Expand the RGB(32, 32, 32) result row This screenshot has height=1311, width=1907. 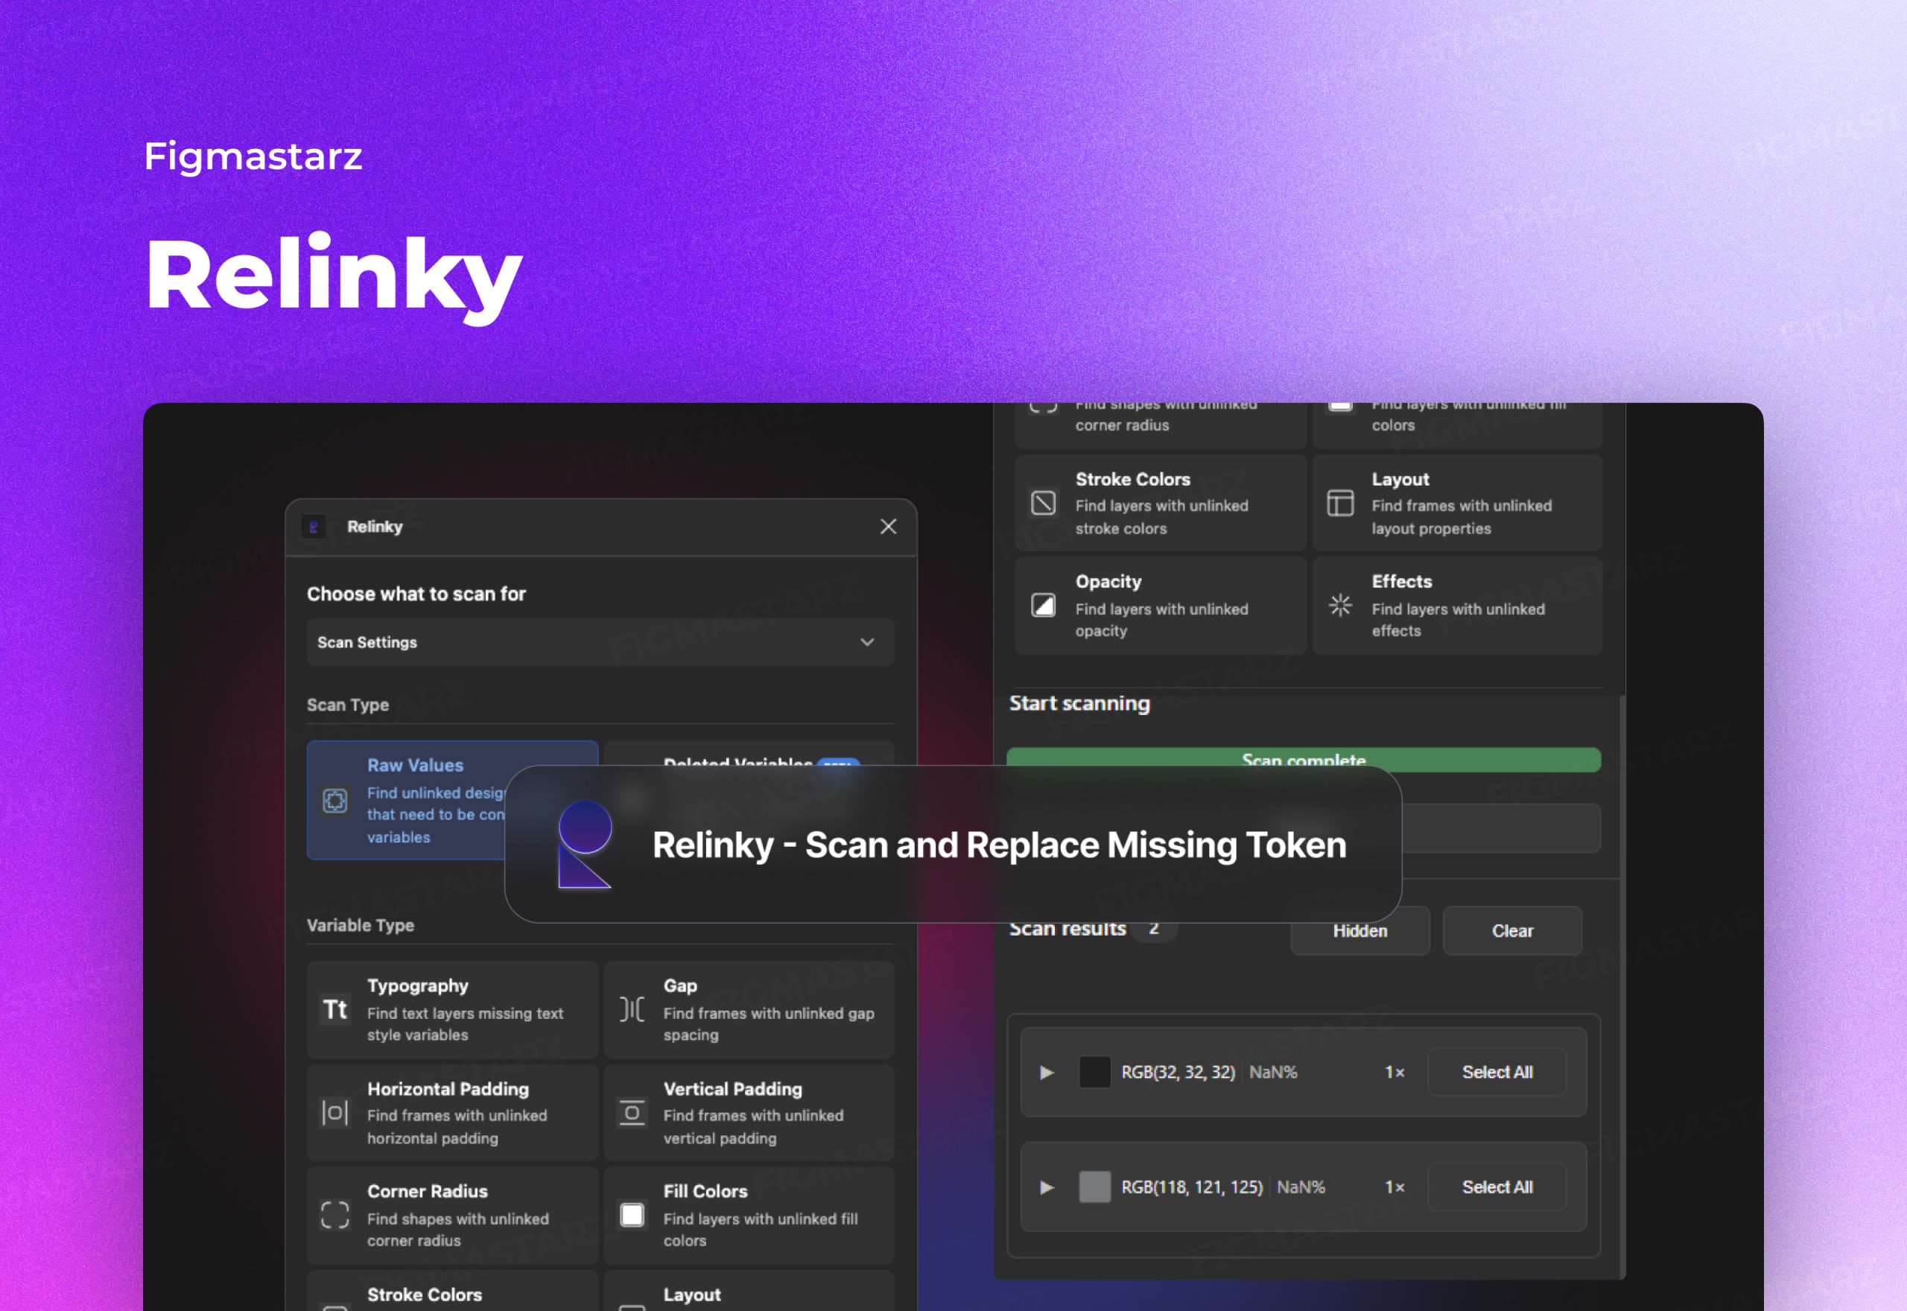pos(1047,1072)
